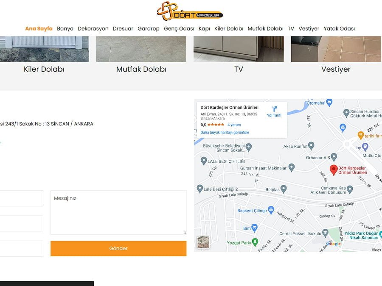This screenshot has width=382, height=286.
Task: Open the Mutfak Dolabı menu item
Action: tap(265, 29)
